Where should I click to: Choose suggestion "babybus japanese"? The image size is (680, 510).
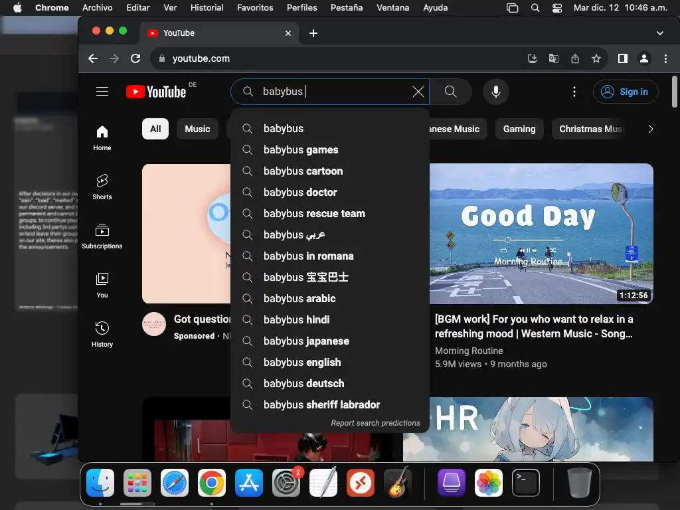click(x=330, y=341)
